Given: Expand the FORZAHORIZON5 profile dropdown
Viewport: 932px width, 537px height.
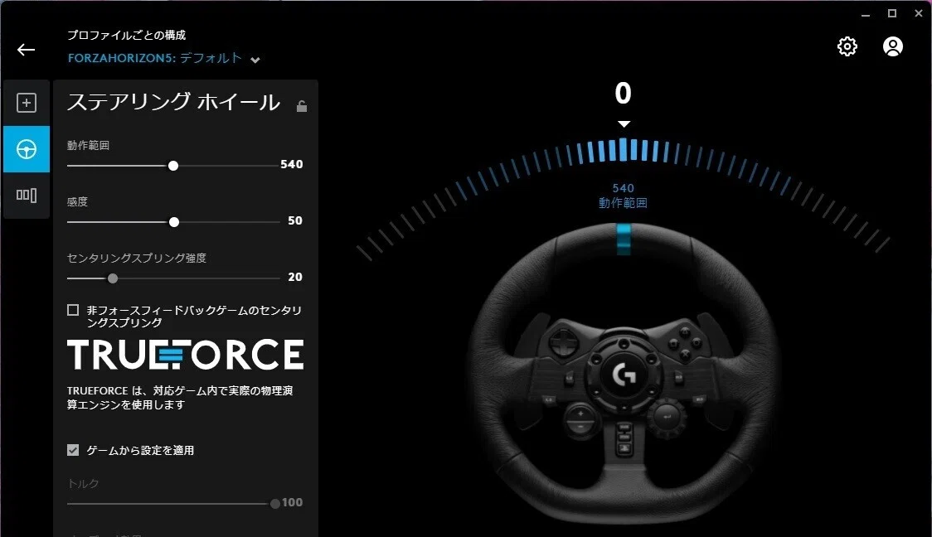Looking at the screenshot, I should coord(255,60).
